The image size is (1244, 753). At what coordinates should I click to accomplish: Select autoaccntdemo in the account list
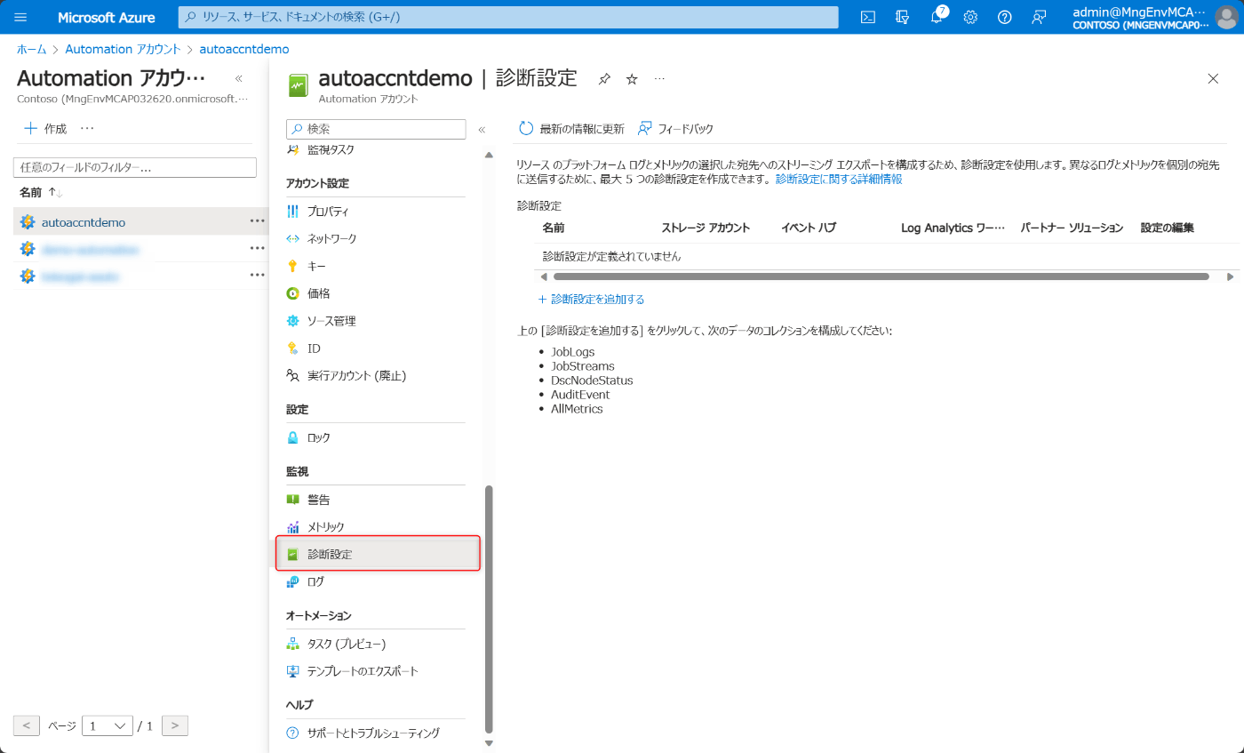84,222
